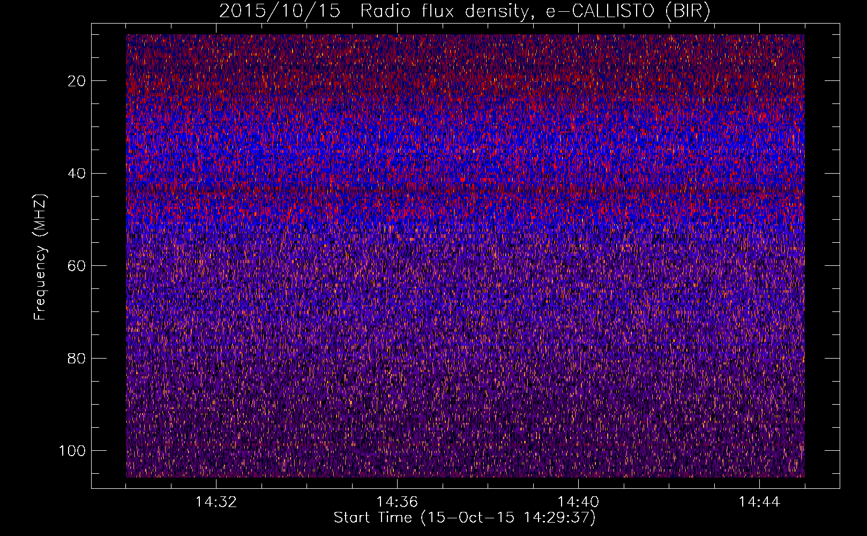
Task: Click the 14:44 time tick label
Action: point(759,502)
